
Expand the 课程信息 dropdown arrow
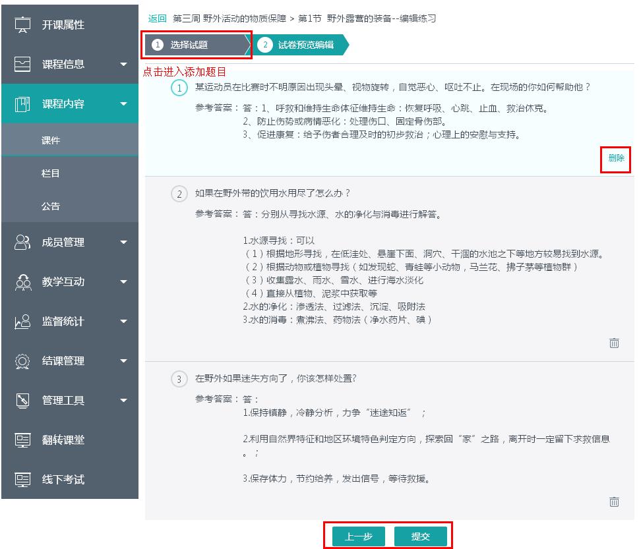click(x=123, y=65)
